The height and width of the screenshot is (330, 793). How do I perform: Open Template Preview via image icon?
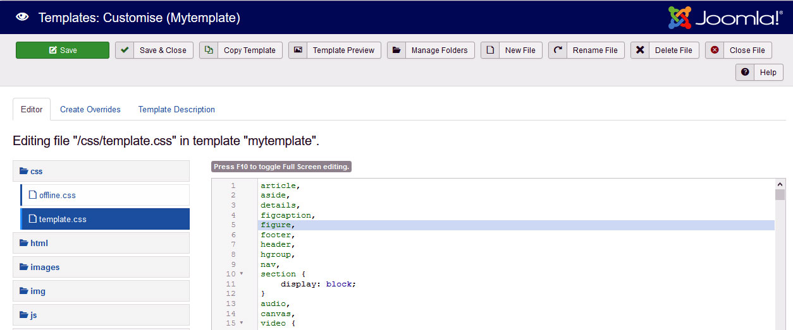click(x=298, y=50)
